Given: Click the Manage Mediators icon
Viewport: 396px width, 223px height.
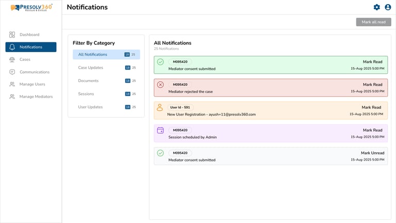Looking at the screenshot, I should pyautogui.click(x=12, y=97).
